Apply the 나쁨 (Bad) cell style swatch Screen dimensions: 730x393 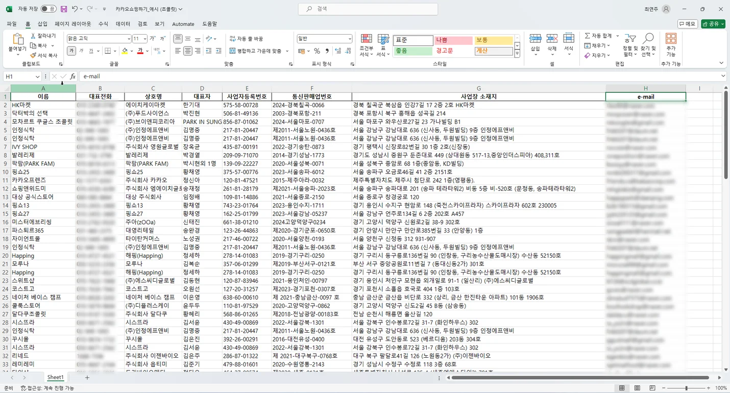[453, 40]
